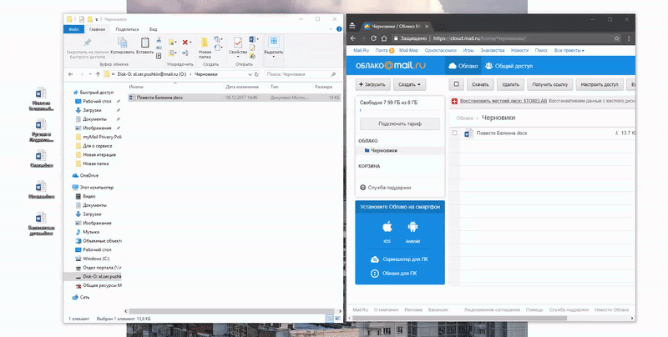Click the Удалить button in cloud toolbar
The image size is (668, 337).
(x=510, y=85)
